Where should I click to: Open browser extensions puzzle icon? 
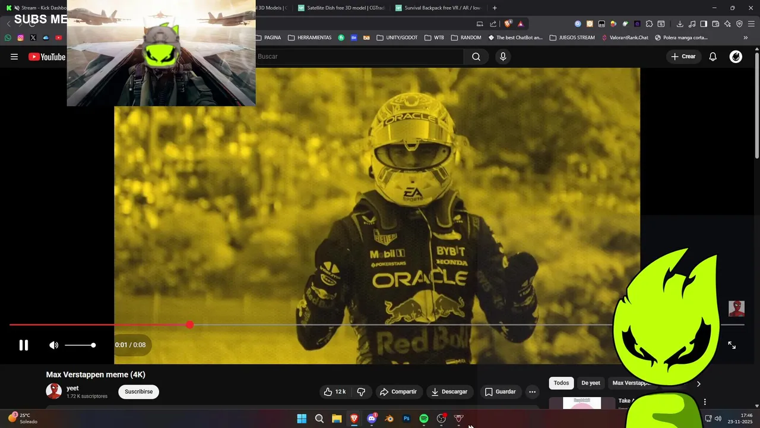pos(649,24)
